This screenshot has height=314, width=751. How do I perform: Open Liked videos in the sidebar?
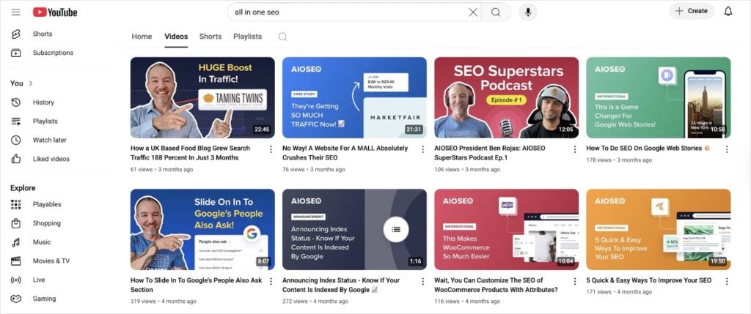[x=40, y=159]
